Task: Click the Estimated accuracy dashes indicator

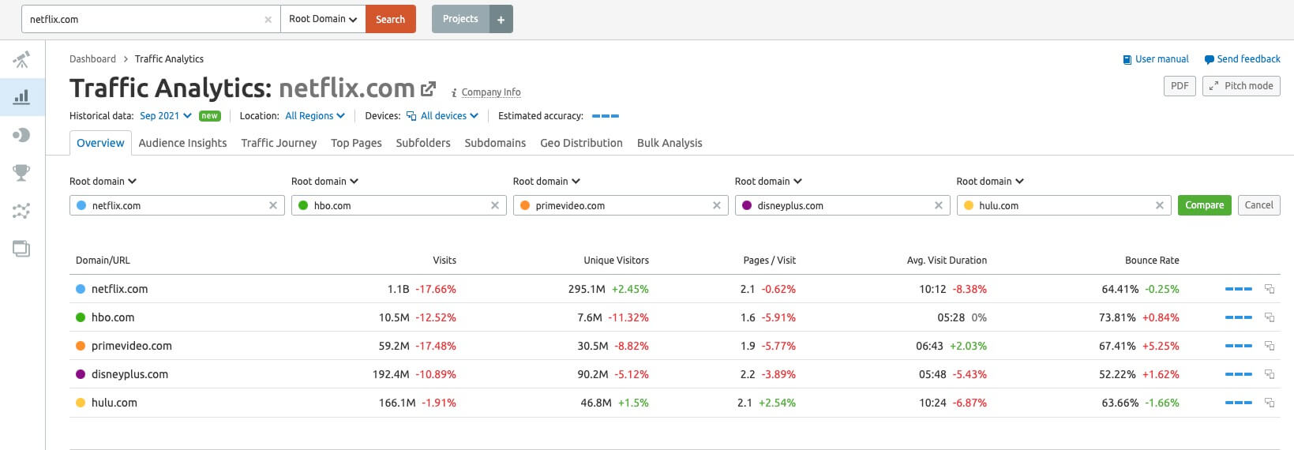Action: pyautogui.click(x=606, y=116)
